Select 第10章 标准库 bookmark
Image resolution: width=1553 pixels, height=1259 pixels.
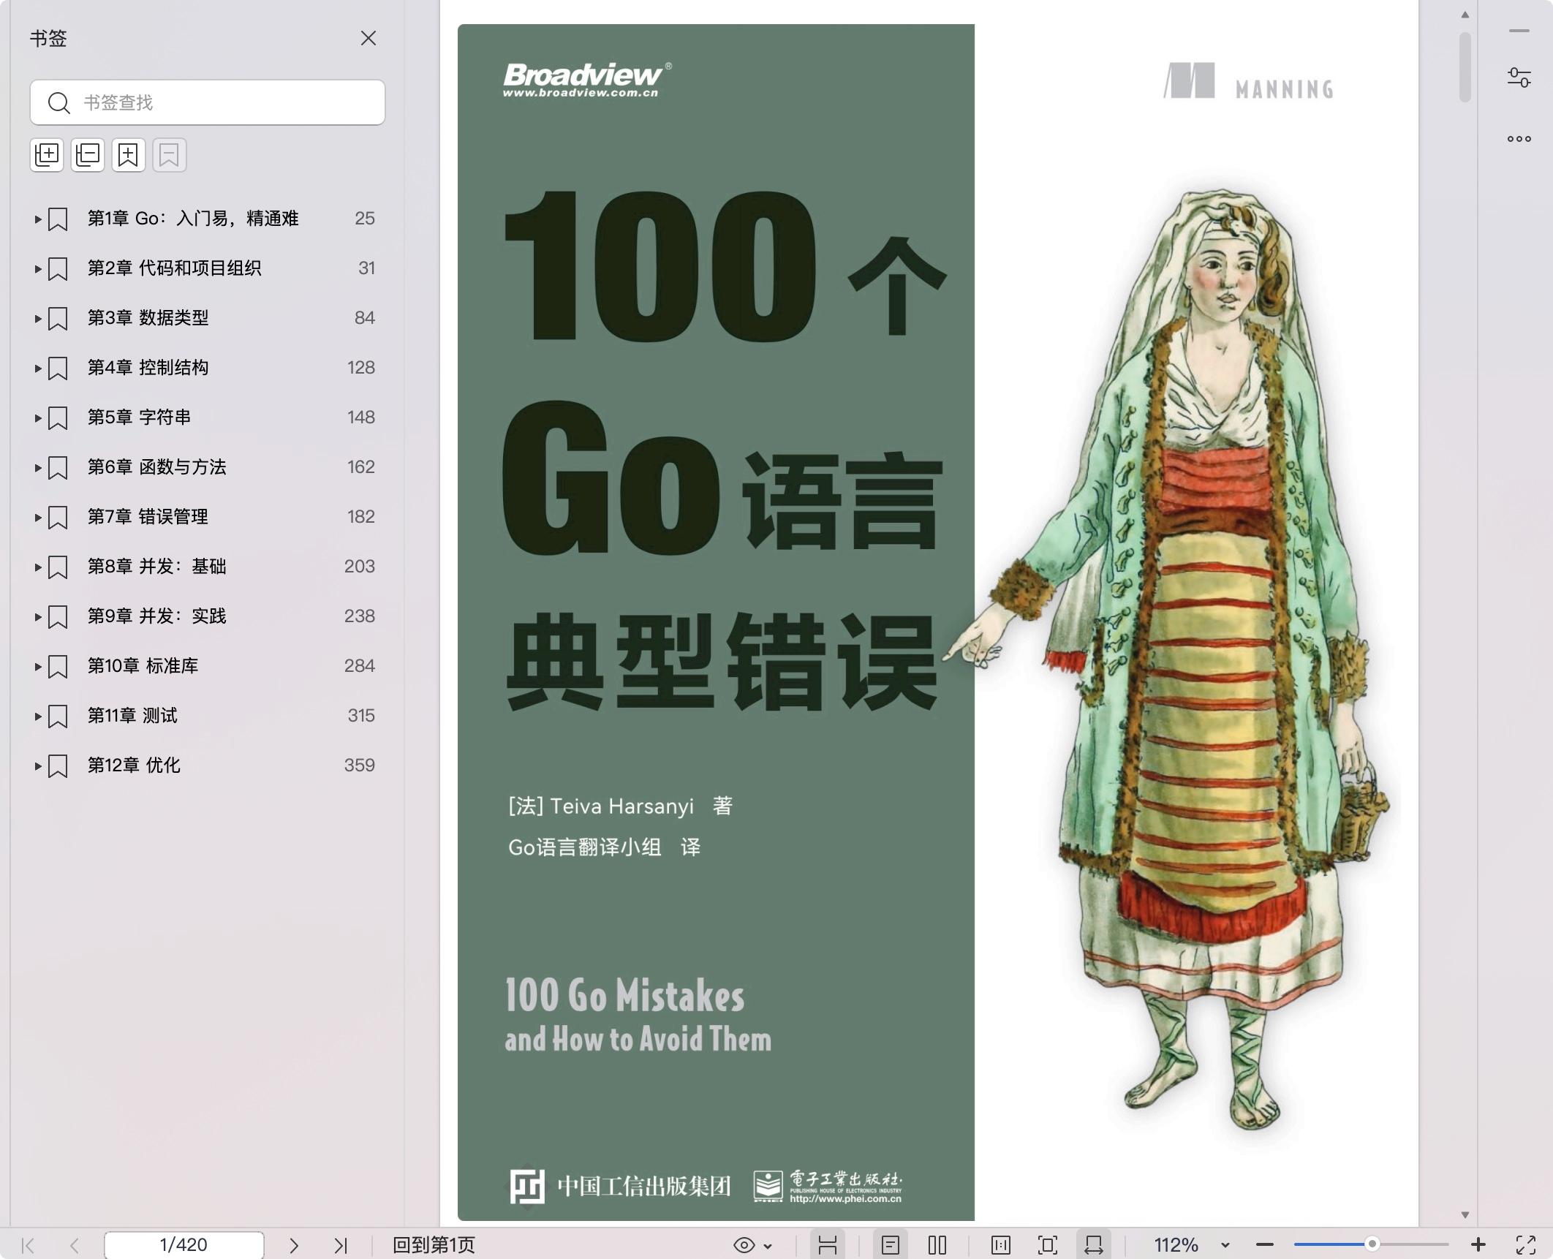143,666
